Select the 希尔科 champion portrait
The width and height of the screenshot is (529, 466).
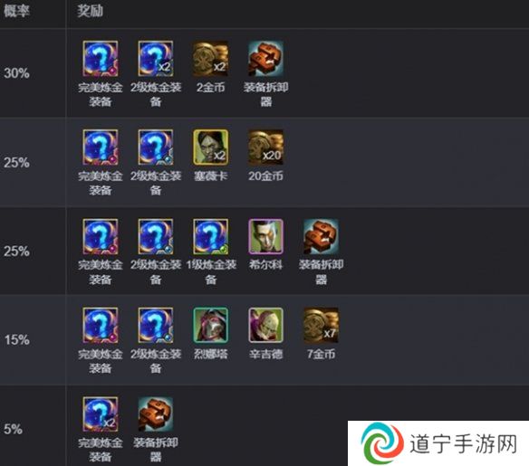pyautogui.click(x=265, y=236)
